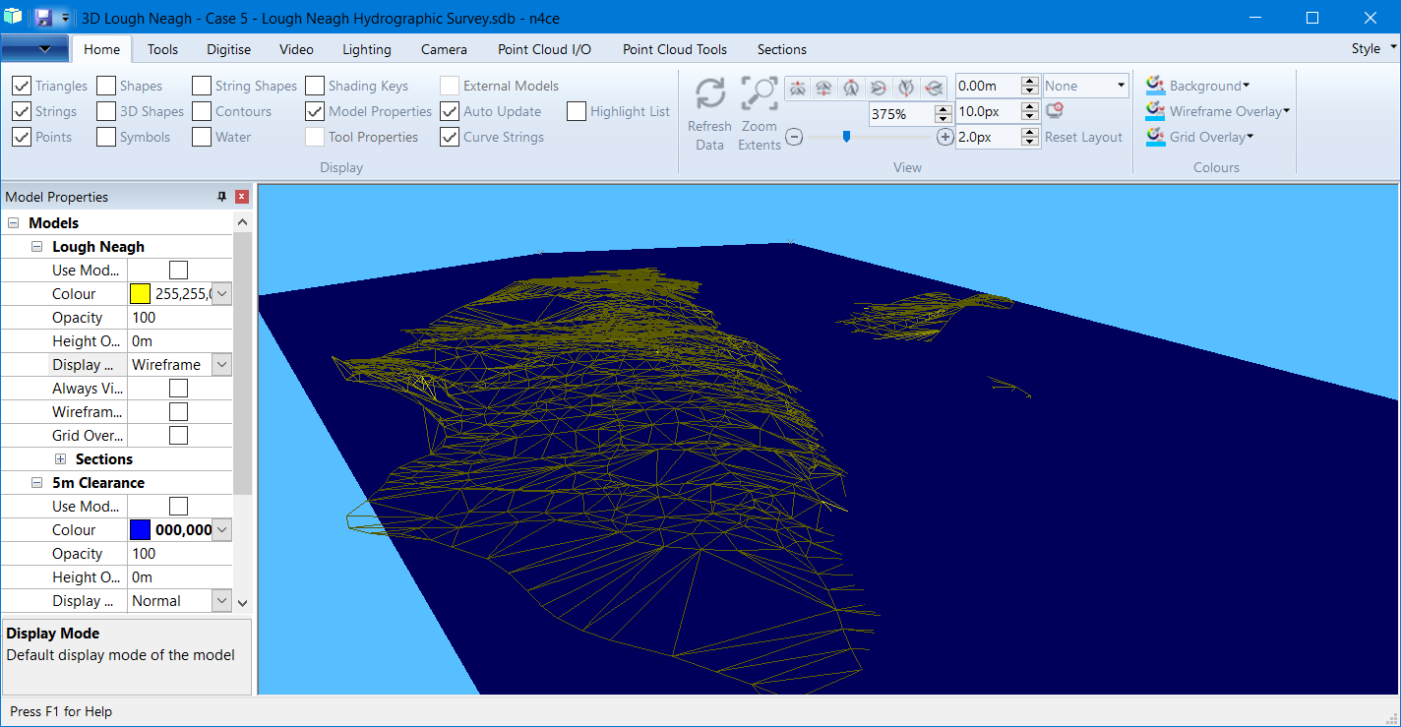Click the Reset Layout button
The width and height of the screenshot is (1401, 727).
1083,137
